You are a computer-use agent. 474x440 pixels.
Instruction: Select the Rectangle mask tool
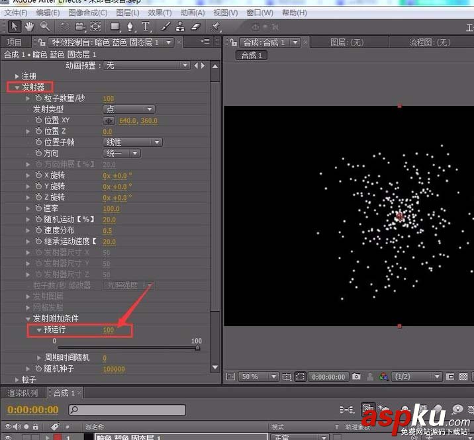115,27
